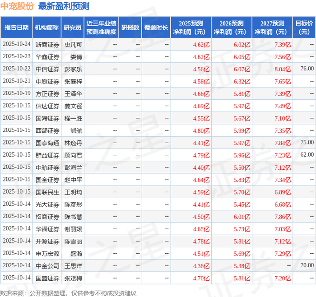This screenshot has width=316, height=297.
Task: Click researcher name 陈书慧
Action: (73, 217)
